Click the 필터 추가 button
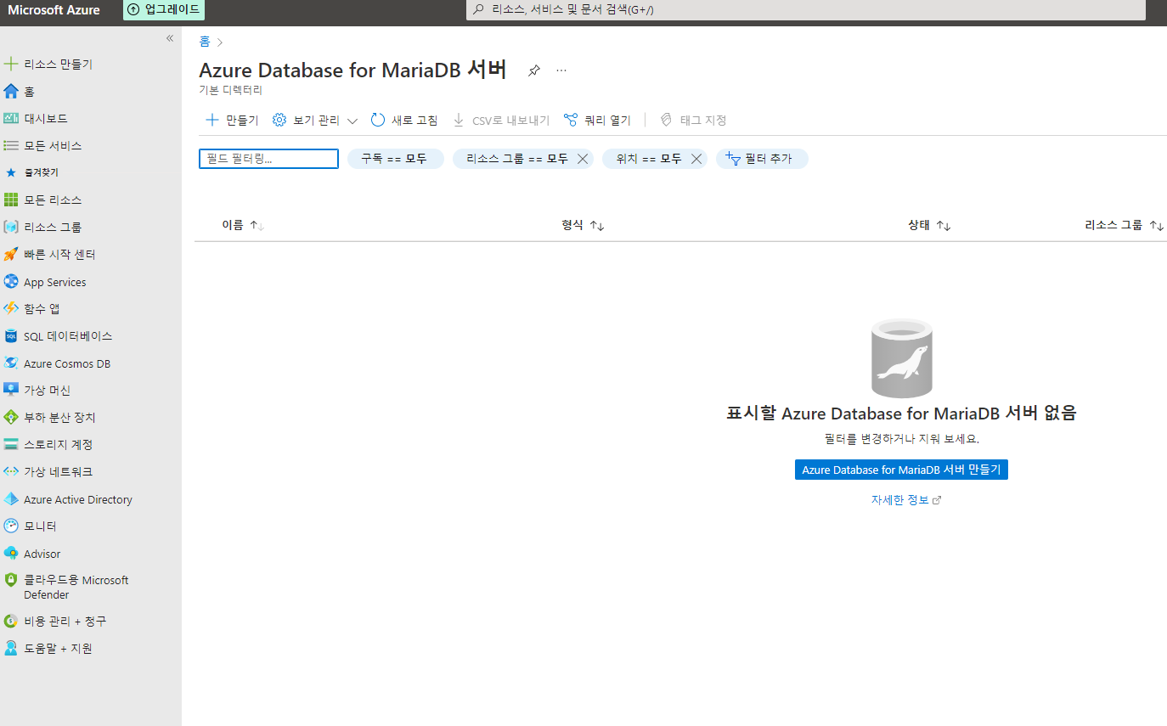The height and width of the screenshot is (726, 1167). click(x=762, y=159)
